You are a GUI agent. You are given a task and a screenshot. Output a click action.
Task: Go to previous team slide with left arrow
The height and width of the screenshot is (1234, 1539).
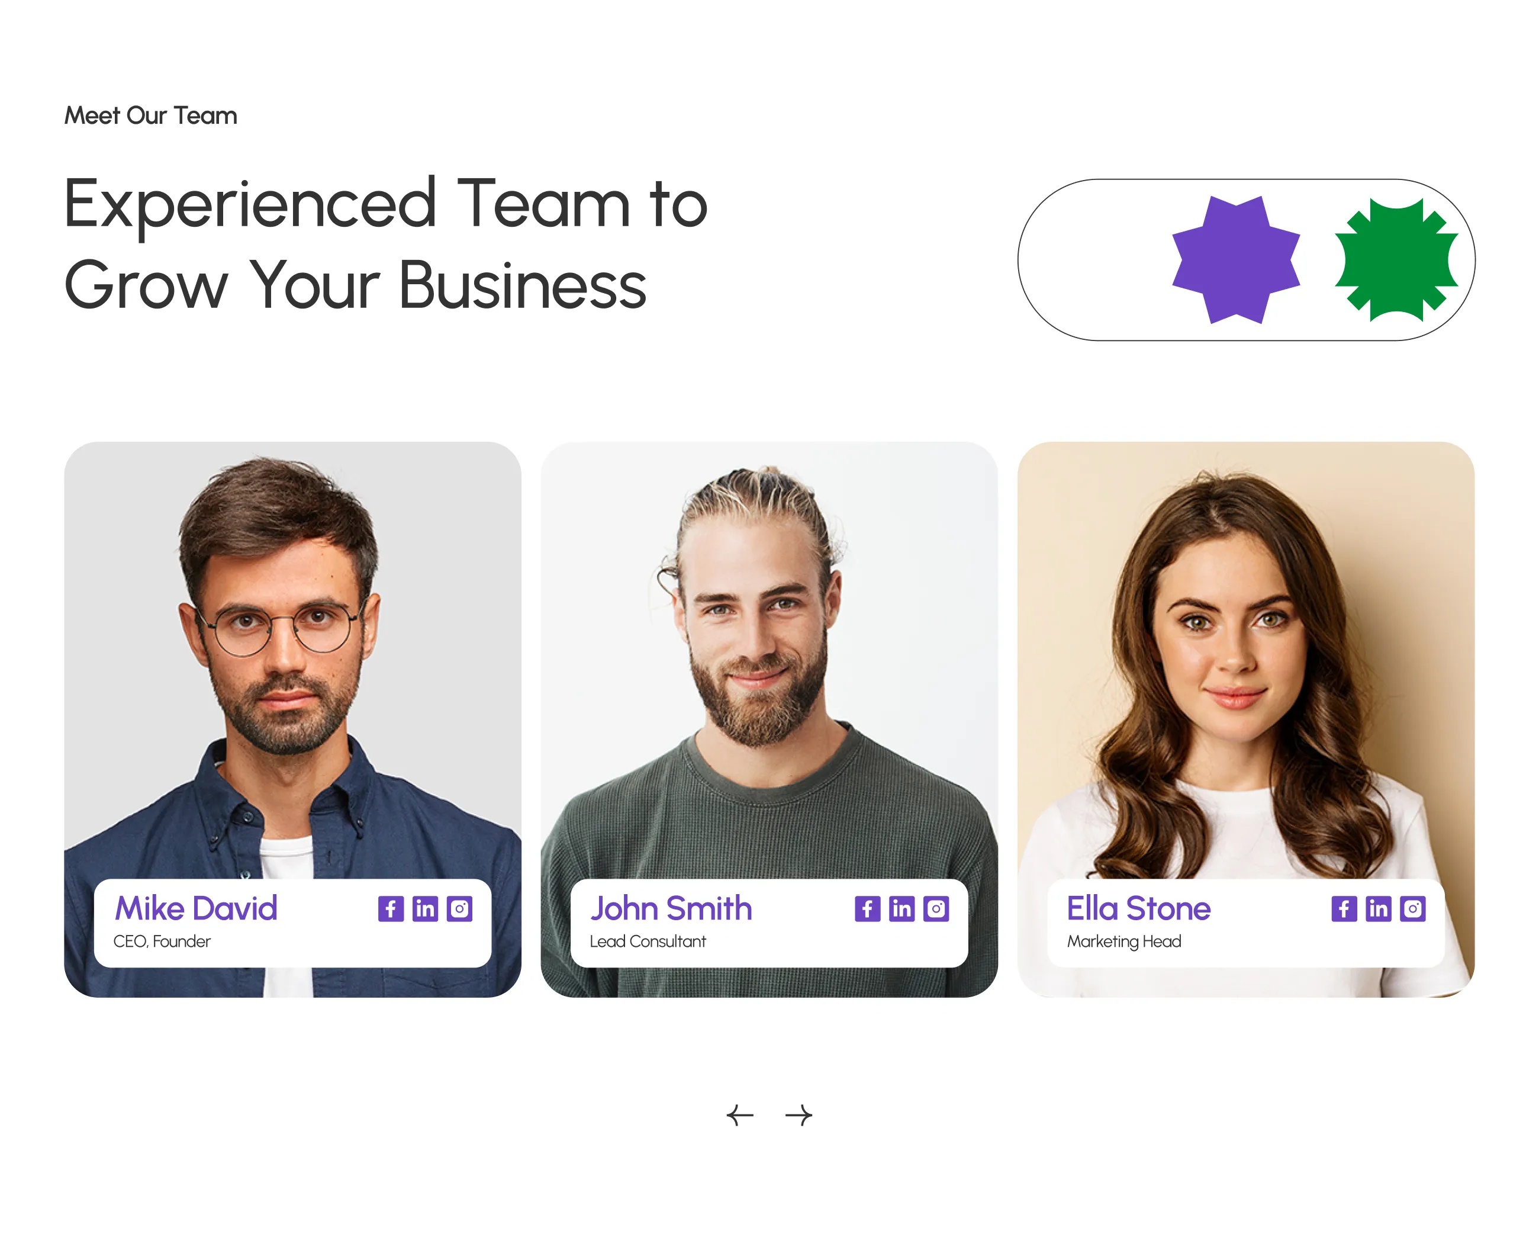739,1115
